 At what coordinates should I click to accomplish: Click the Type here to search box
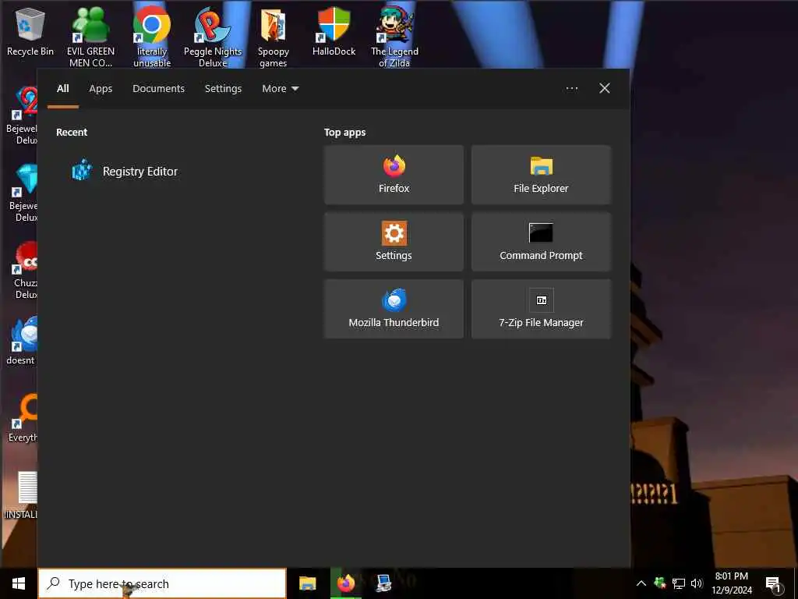pyautogui.click(x=162, y=583)
